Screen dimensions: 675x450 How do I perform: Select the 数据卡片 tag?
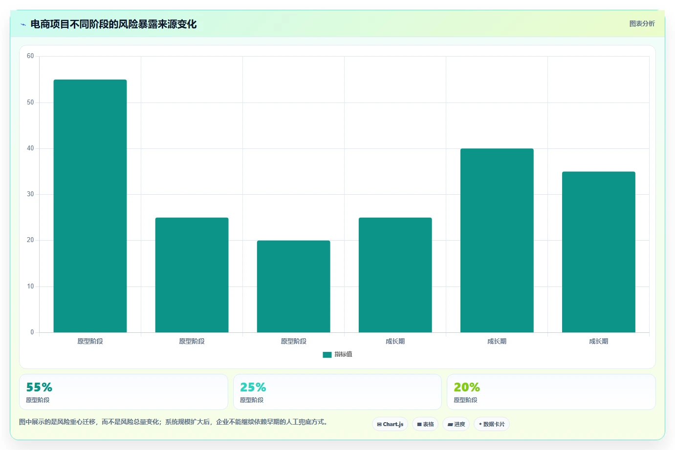coord(492,424)
